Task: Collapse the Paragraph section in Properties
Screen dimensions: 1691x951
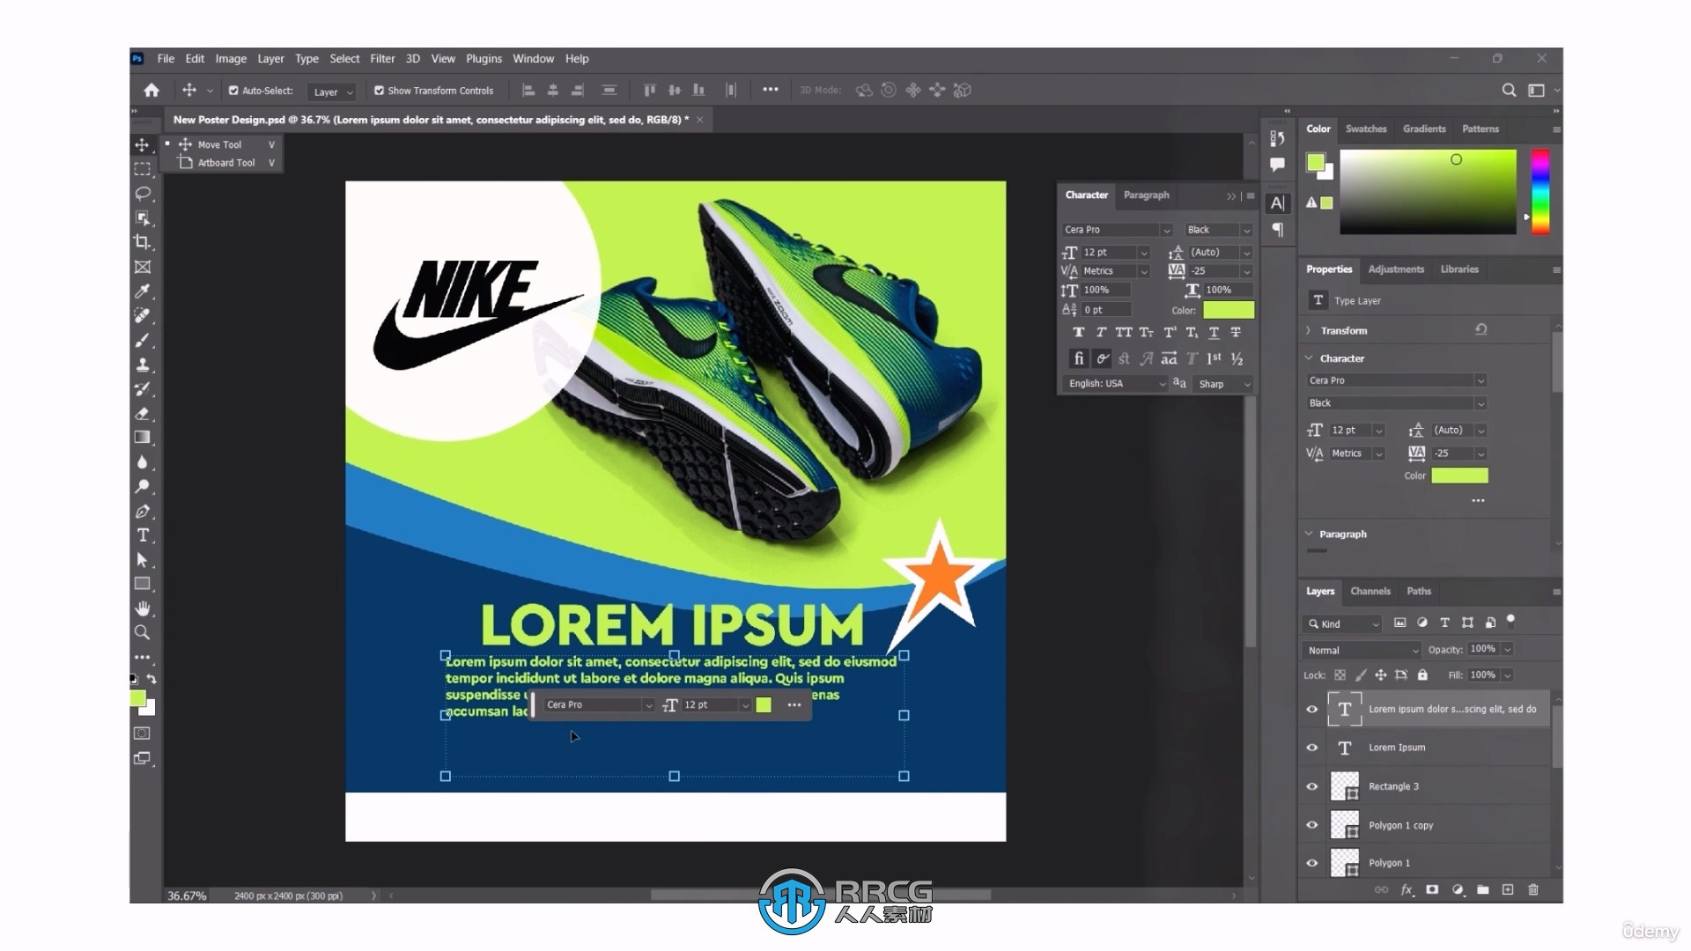Action: pos(1309,534)
